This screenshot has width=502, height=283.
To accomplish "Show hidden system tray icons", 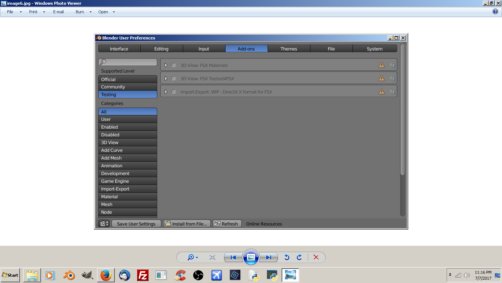I will pos(450,275).
